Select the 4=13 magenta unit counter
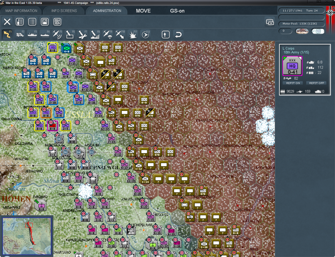This screenshot has width=335, height=257. pyautogui.click(x=105, y=230)
